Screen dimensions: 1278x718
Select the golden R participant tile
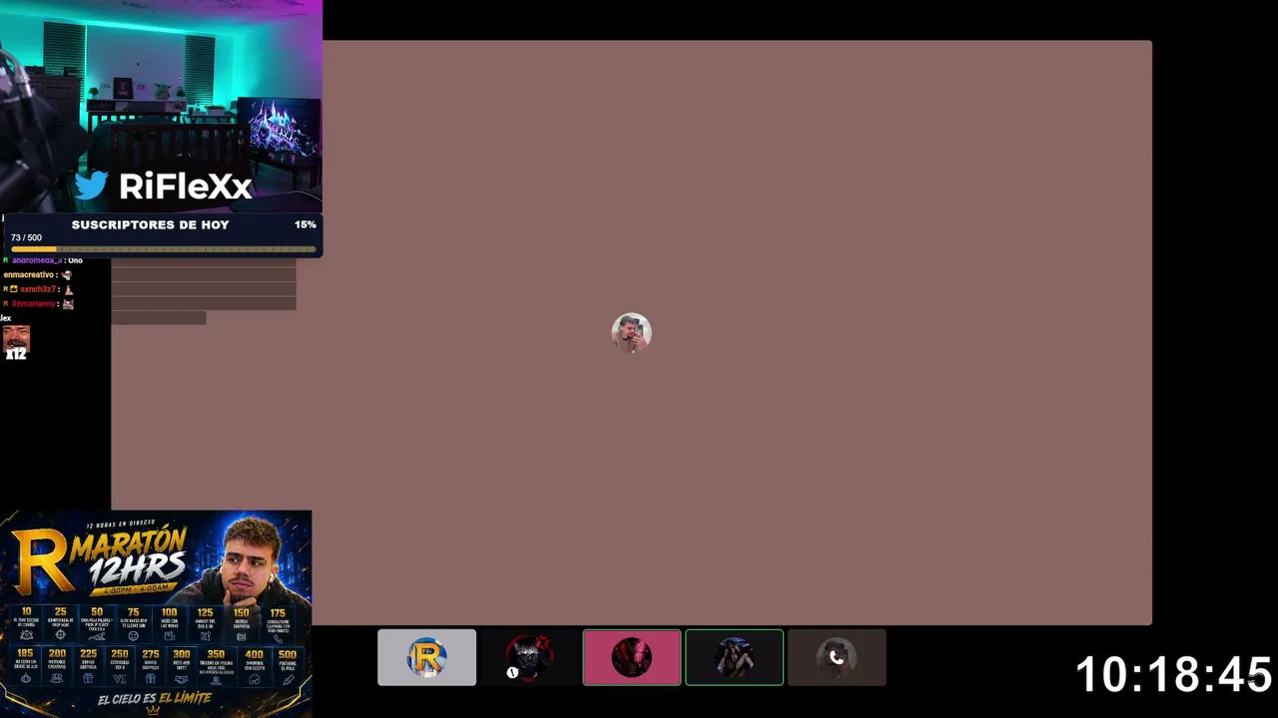pos(426,657)
